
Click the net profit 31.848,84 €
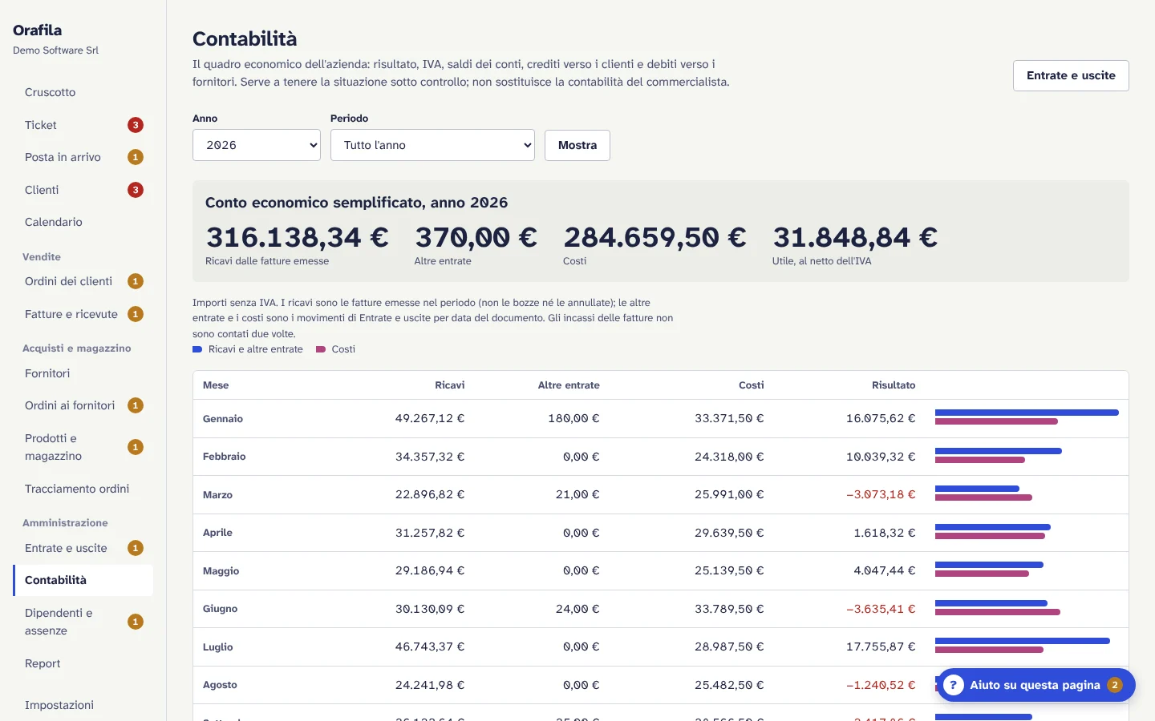click(x=855, y=237)
